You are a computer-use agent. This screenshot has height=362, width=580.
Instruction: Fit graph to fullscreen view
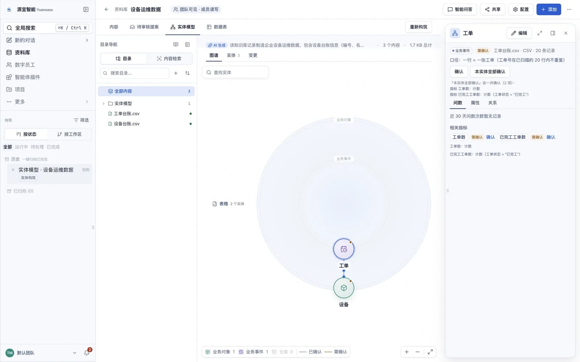tap(430, 352)
